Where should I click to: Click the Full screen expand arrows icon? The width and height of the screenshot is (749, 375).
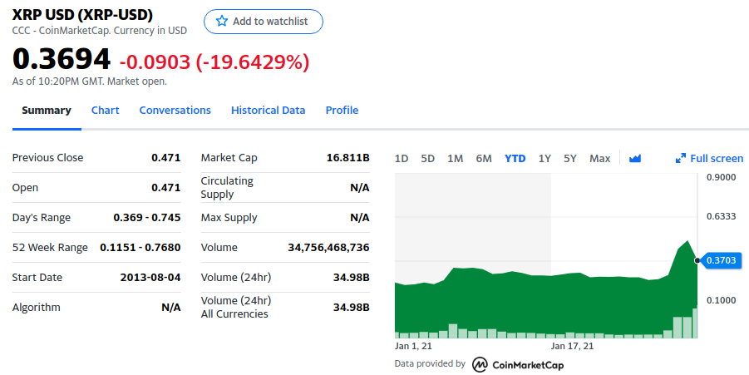[681, 158]
